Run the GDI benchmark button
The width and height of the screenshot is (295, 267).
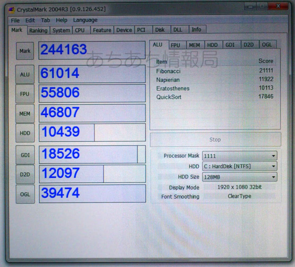pos(25,155)
